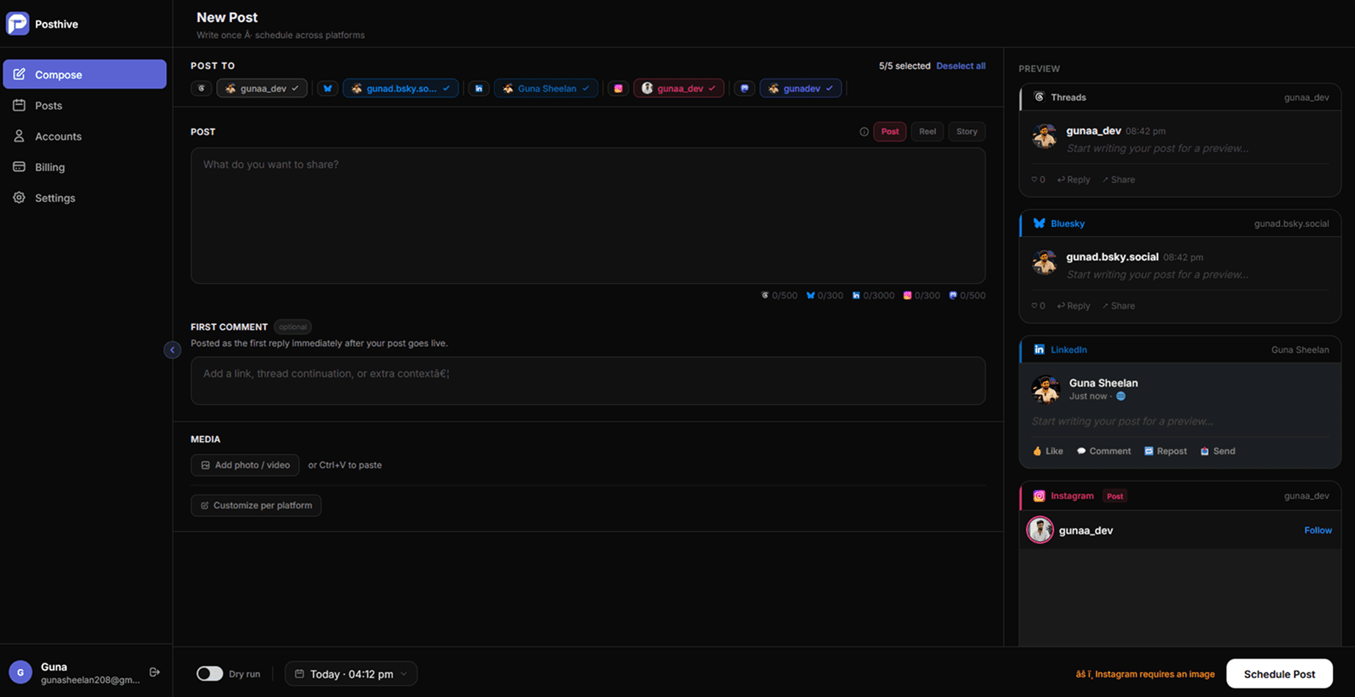Click the G user avatar
Image resolution: width=1355 pixels, height=697 pixels.
coord(21,672)
